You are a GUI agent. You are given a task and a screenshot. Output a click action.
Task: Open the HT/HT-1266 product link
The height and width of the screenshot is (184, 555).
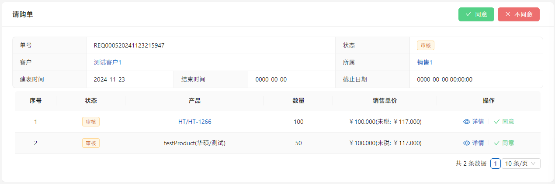pyautogui.click(x=194, y=122)
